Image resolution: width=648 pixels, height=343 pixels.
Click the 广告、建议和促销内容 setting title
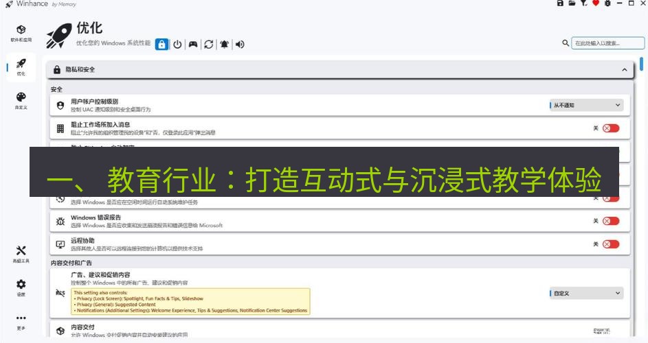(x=100, y=275)
